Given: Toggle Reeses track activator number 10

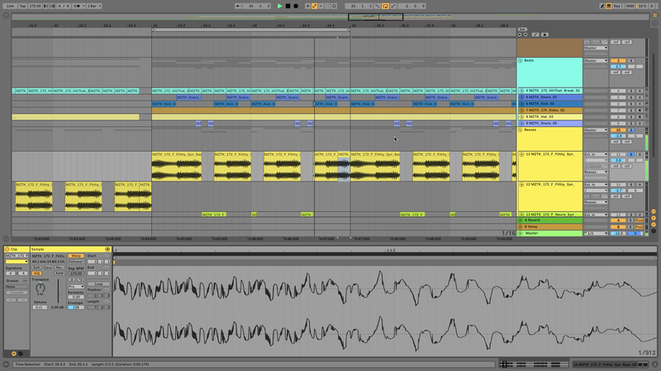Looking at the screenshot, I should [618, 130].
